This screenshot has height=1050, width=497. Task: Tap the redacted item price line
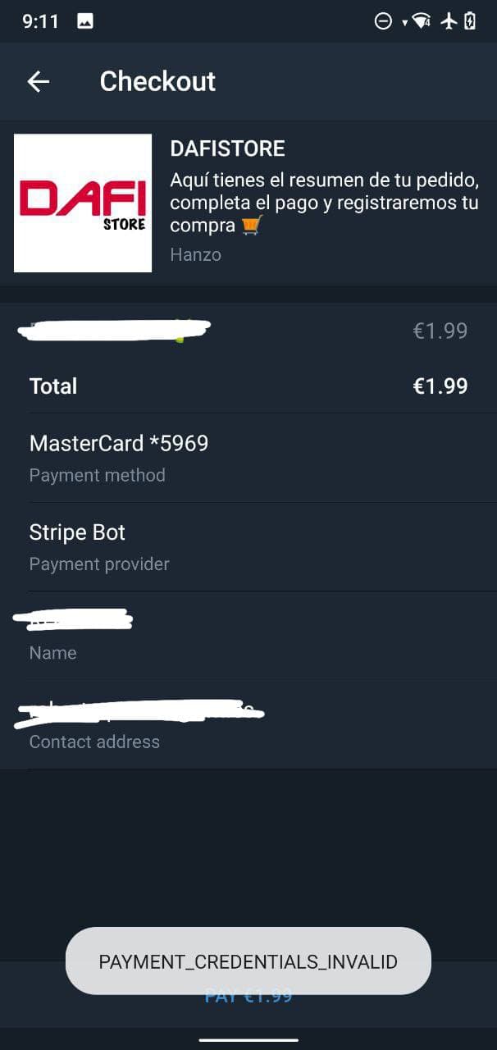[248, 331]
